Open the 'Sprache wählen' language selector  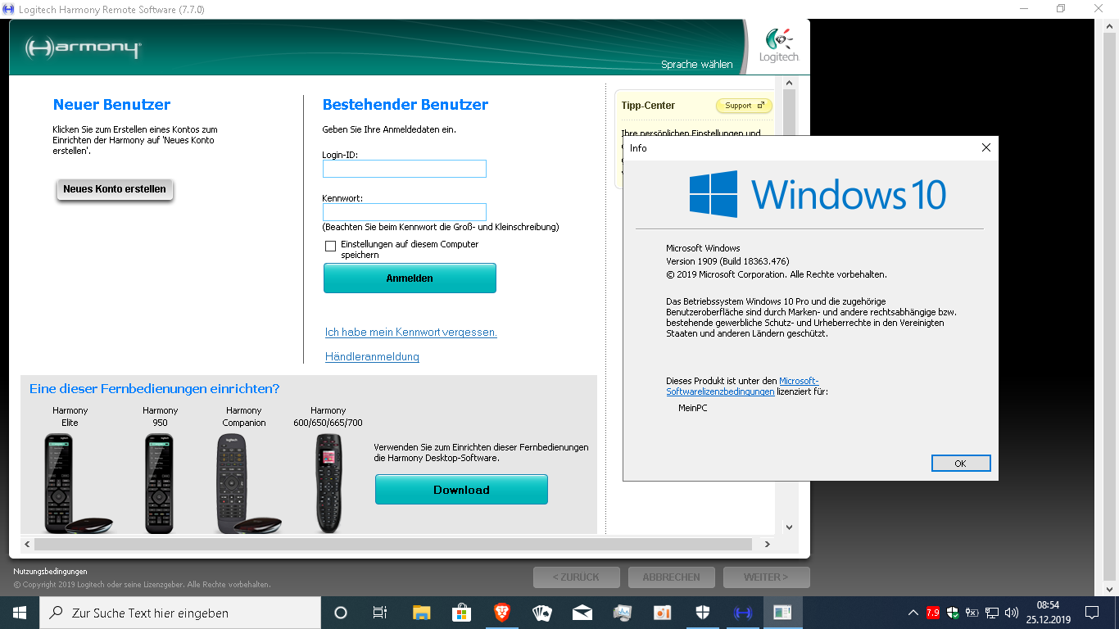[x=697, y=65]
